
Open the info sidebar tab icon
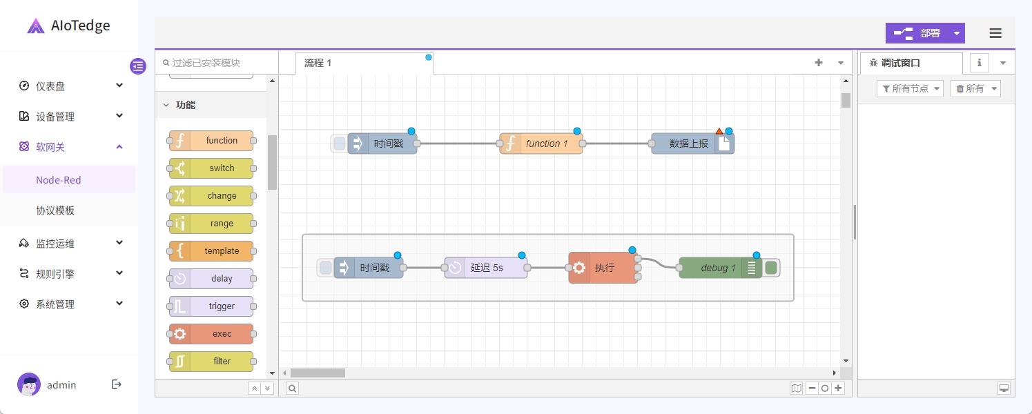point(979,63)
